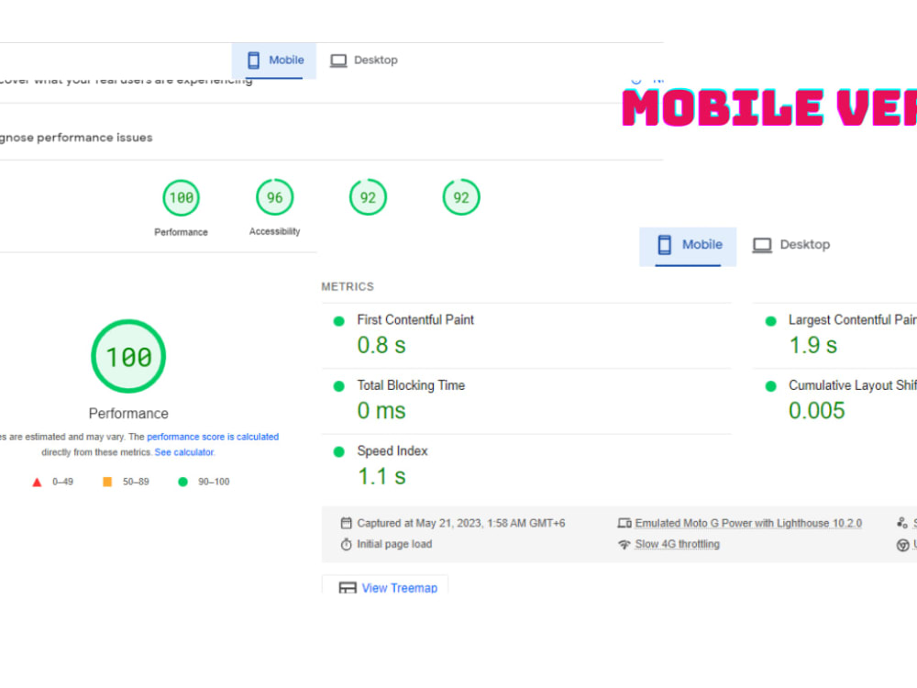Screen dimensions: 917x688
Task: Click the phone icon in upper Mobile tab
Action: click(x=253, y=61)
